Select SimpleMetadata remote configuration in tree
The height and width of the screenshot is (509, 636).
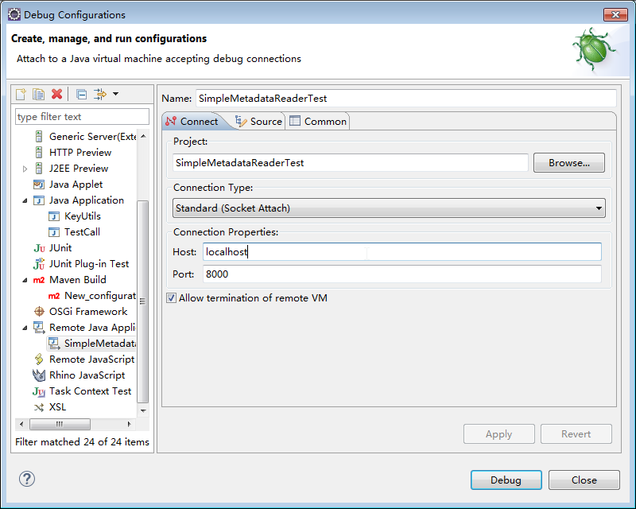pos(92,344)
